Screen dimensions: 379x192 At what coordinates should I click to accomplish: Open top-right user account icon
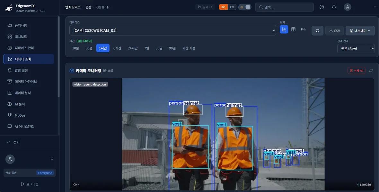tap(347, 7)
